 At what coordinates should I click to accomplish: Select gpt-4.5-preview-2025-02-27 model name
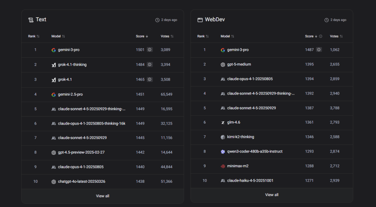(81, 152)
